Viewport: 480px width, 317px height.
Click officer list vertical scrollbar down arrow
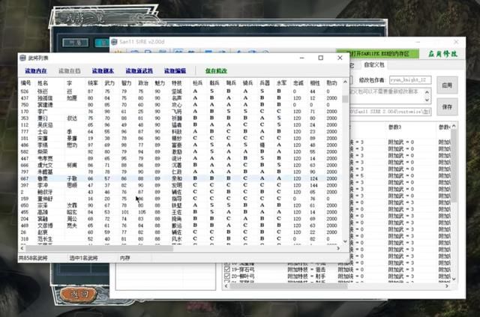(x=345, y=241)
